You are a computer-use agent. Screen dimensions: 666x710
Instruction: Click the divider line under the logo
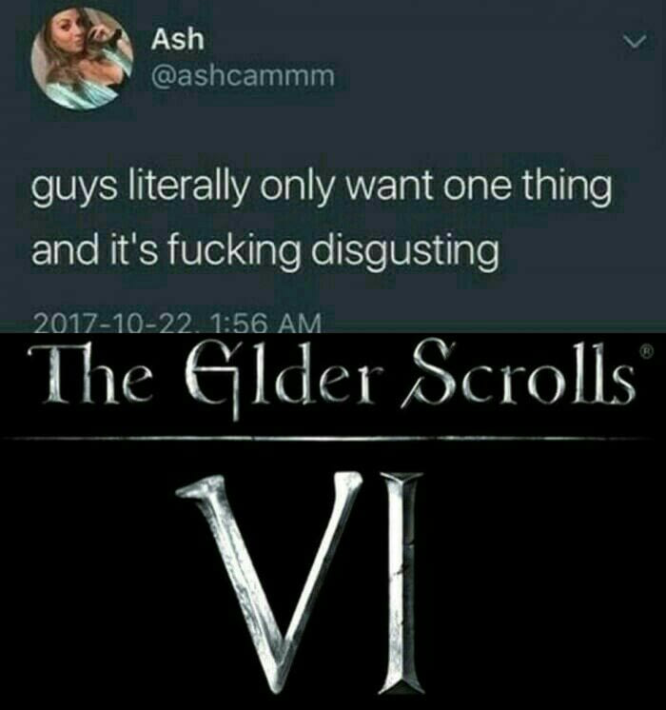tap(329, 438)
